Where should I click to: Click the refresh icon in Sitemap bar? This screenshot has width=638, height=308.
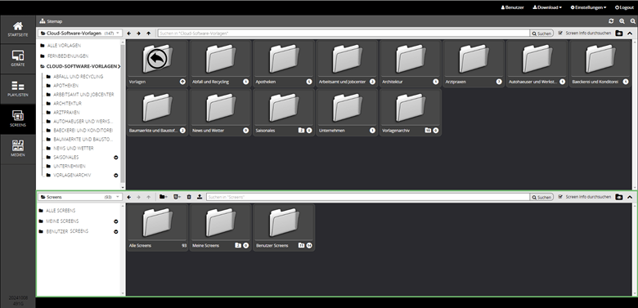611,21
